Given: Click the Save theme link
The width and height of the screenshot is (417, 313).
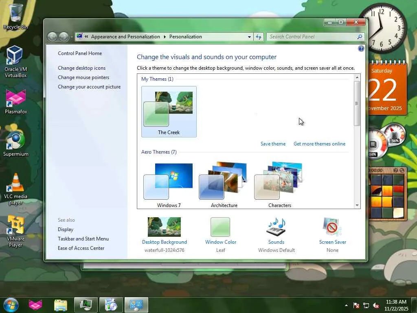Looking at the screenshot, I should [273, 144].
